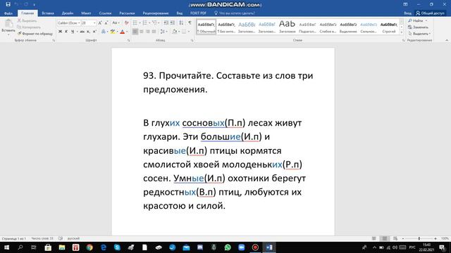Click the zoom slider handle in status bar
Screen dimensions: 451x253
pos(419,238)
